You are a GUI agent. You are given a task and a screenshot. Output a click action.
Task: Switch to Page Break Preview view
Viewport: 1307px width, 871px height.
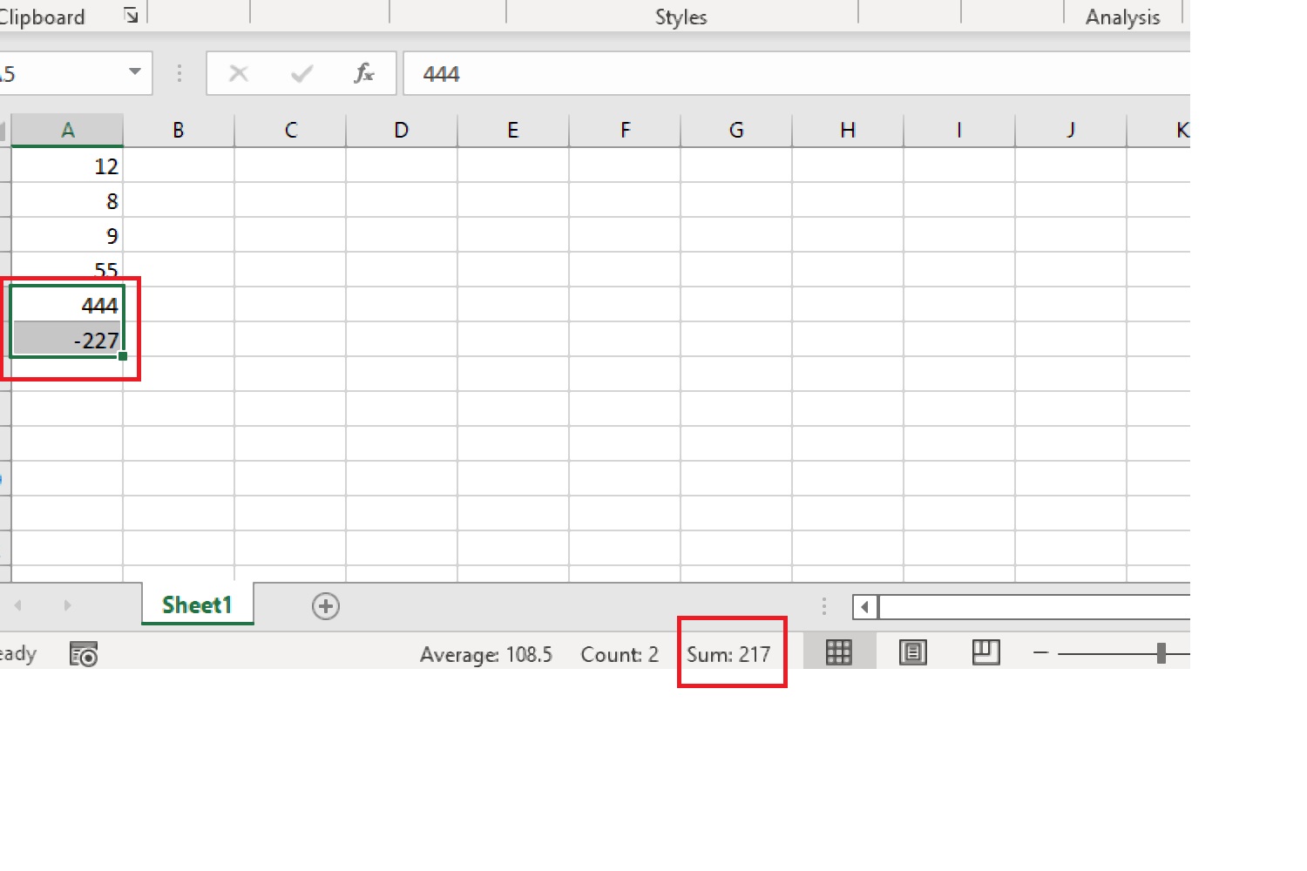[985, 652]
